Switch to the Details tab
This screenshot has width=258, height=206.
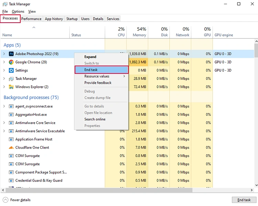[x=98, y=19]
